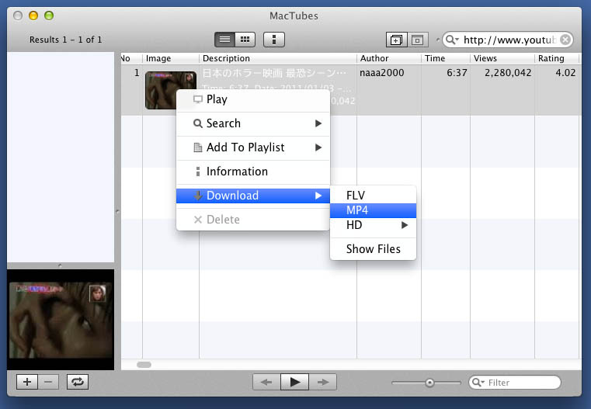Adjust the thumbnail size slider knob
591x409 pixels.
point(429,383)
